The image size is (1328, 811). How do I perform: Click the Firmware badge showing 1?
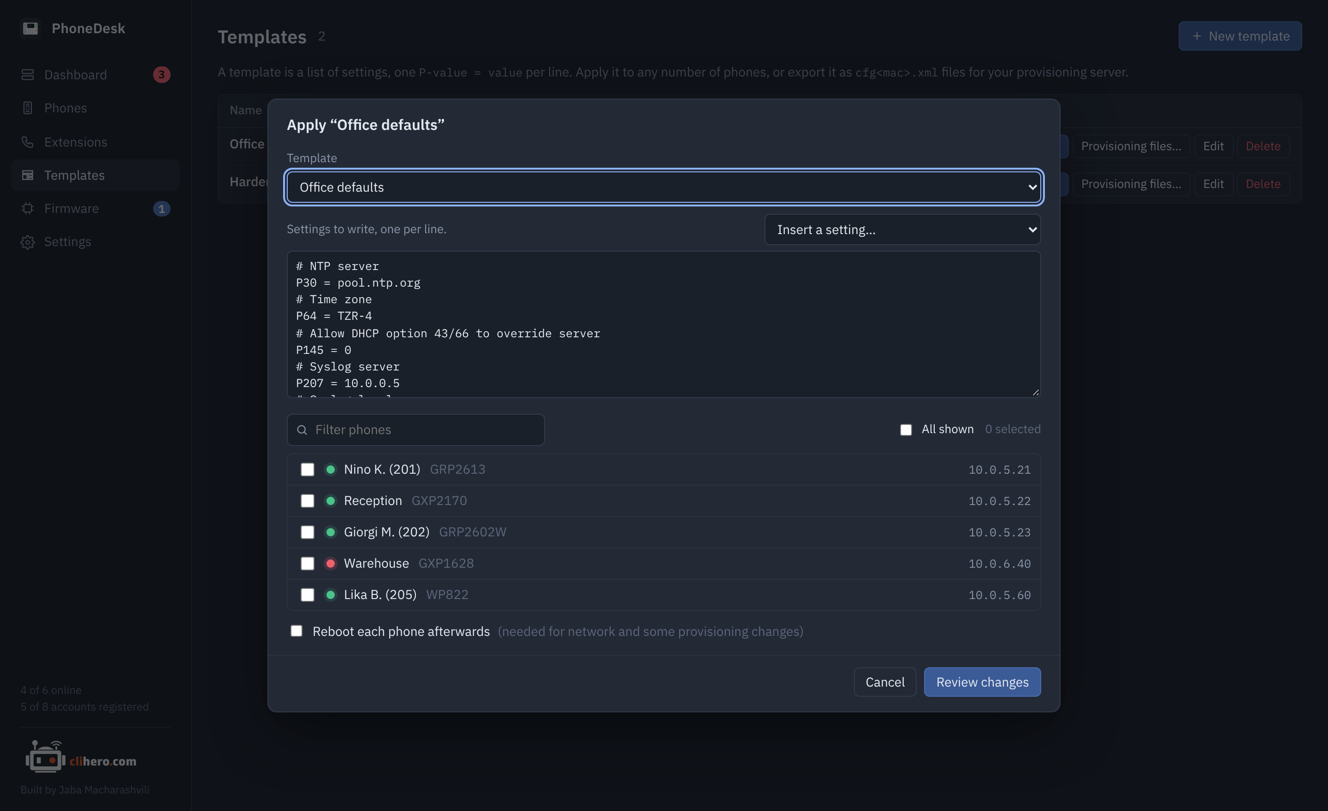coord(162,208)
